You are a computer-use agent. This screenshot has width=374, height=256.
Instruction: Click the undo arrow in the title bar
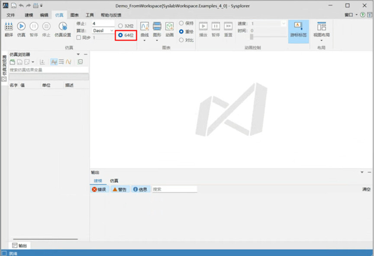point(21,6)
